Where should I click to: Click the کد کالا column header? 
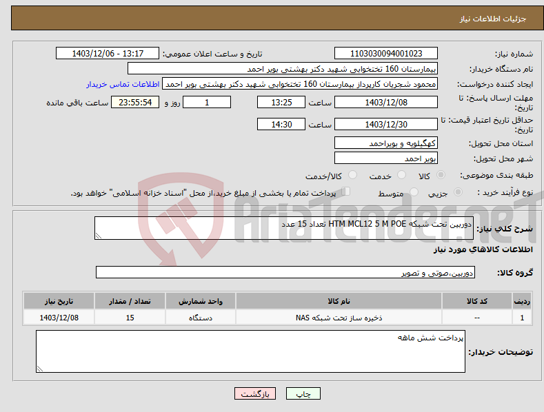click(x=477, y=301)
